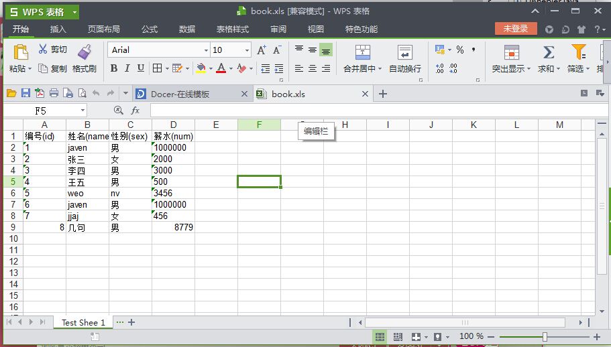This screenshot has width=611, height=347.
Task: Expand the quick access toolbar customize arrow
Action: [x=125, y=93]
